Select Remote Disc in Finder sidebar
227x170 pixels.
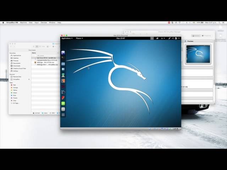click(16, 77)
